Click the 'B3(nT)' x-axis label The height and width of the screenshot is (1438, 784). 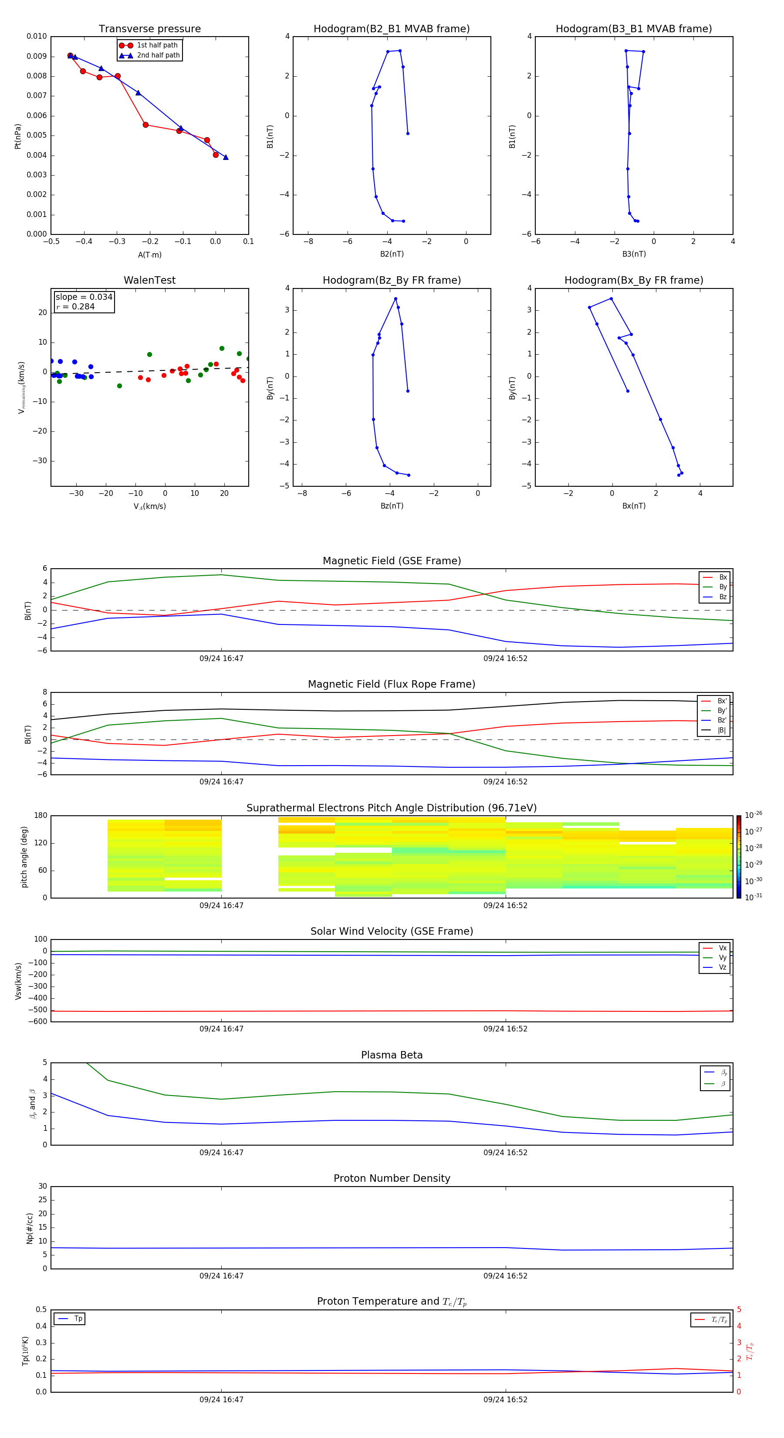(x=634, y=254)
